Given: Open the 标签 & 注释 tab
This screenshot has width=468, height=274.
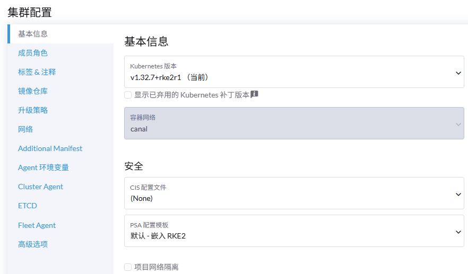Looking at the screenshot, I should coord(37,72).
